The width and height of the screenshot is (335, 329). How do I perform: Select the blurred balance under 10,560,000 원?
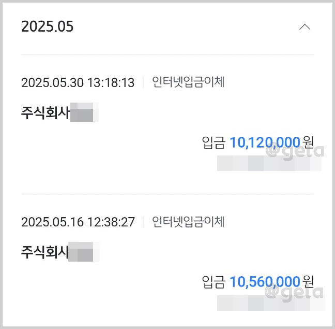click(271, 303)
